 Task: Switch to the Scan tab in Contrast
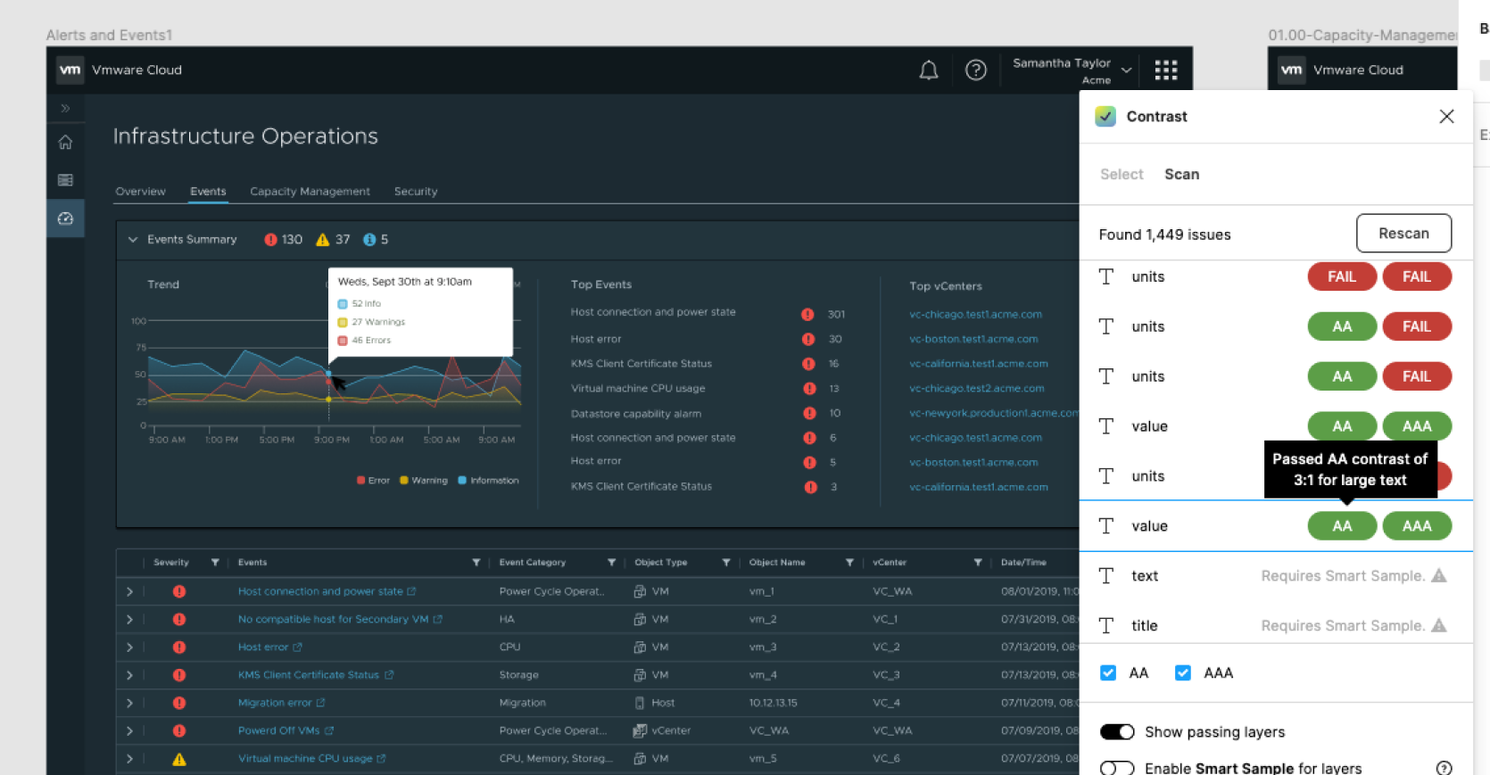pos(1181,175)
